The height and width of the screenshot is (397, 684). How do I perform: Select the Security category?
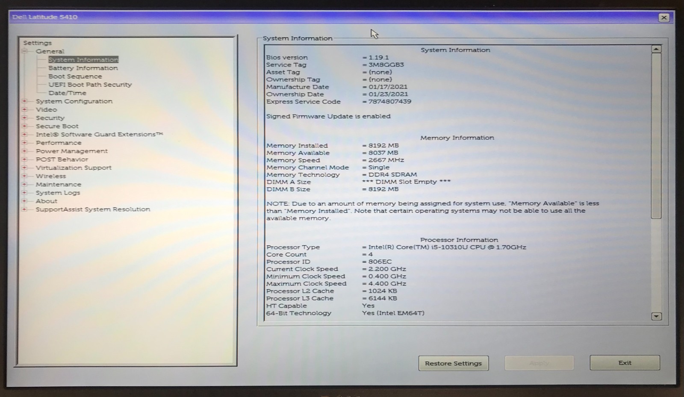[x=50, y=118]
